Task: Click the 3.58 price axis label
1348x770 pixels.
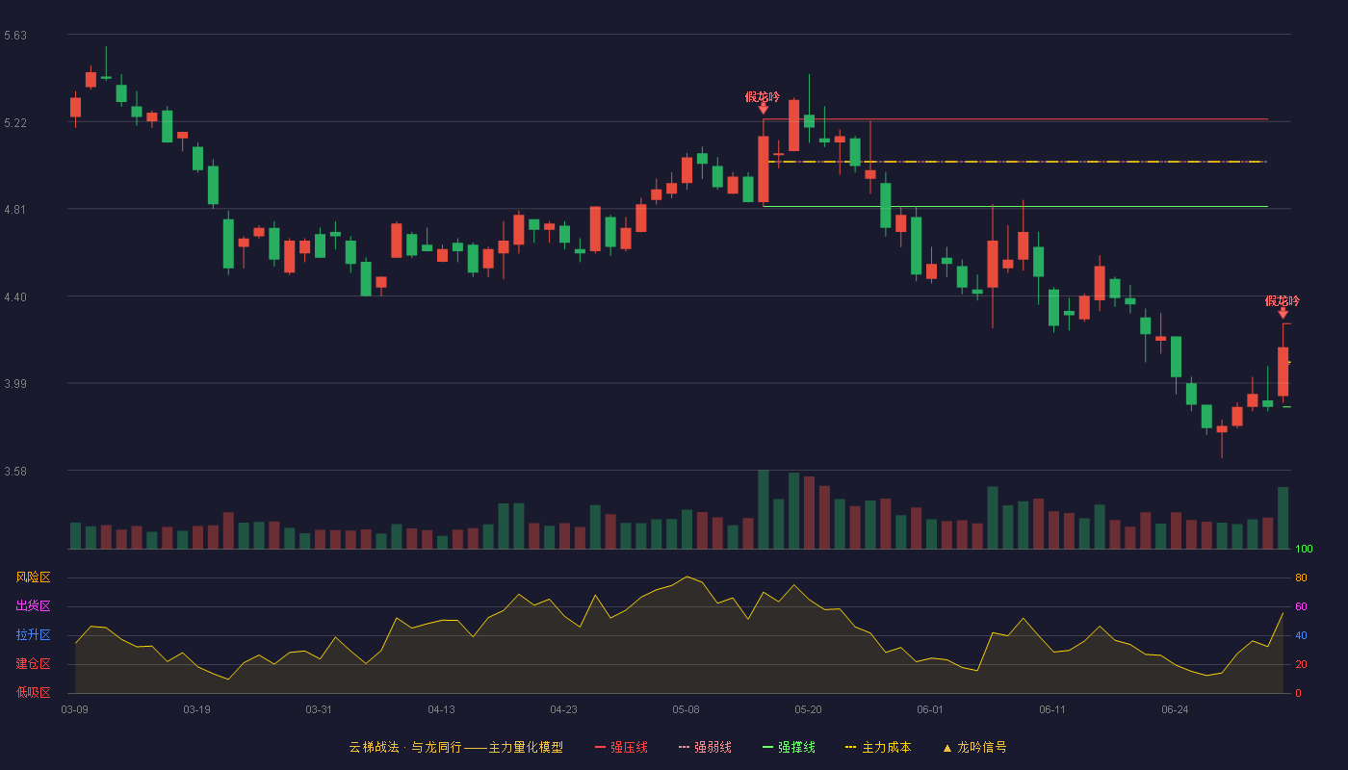Action: tap(15, 472)
